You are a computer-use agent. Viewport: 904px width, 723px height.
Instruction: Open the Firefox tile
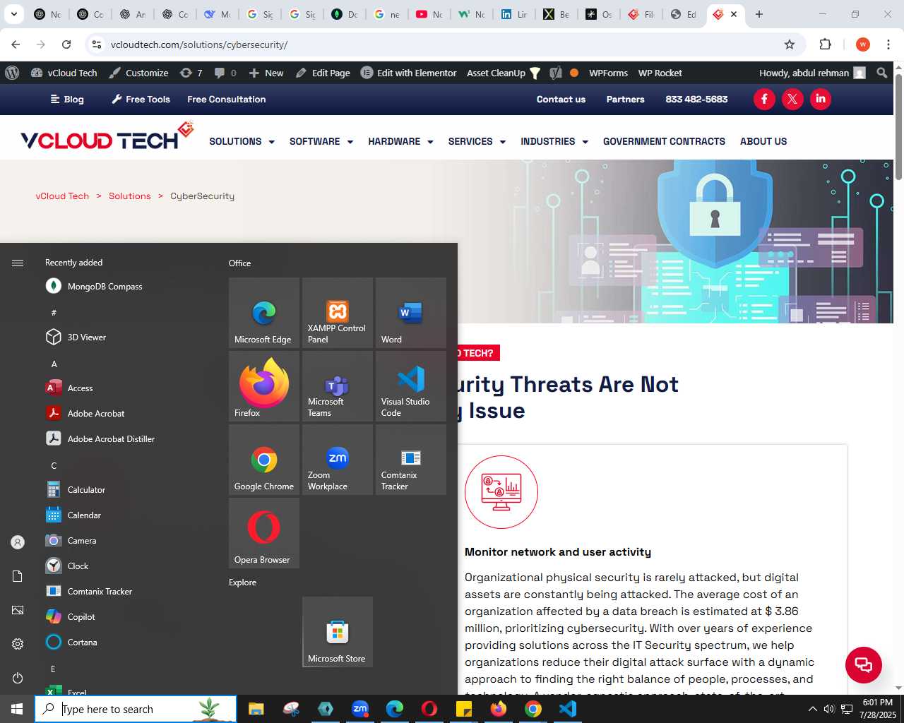pyautogui.click(x=264, y=386)
